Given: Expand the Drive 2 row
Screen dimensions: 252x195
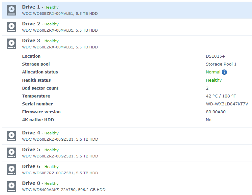Looking at the screenshot, I should 127,27.
